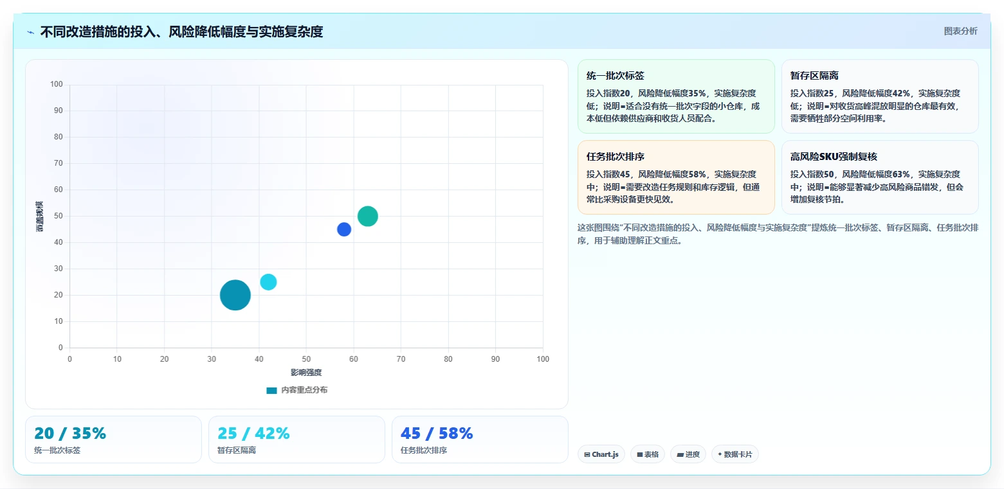Open the 任务批次排序 info card
1004x489 pixels.
click(x=676, y=177)
